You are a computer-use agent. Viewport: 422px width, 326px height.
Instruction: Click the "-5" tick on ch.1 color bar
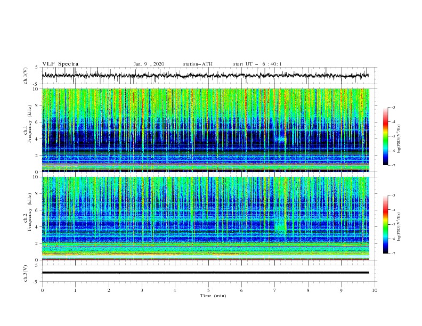(393, 136)
